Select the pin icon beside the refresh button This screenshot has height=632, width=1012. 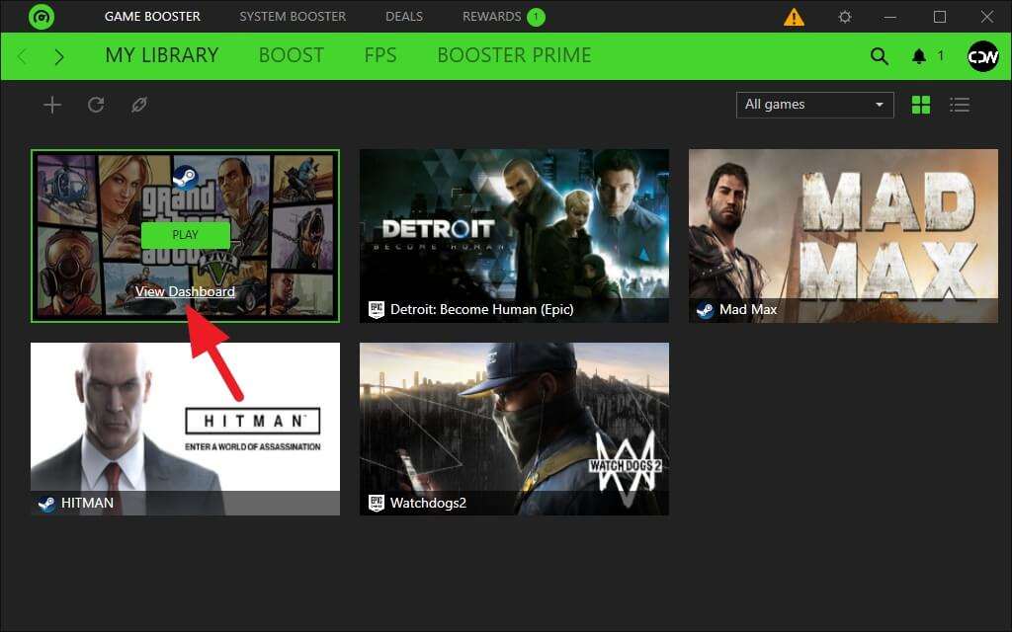139,104
